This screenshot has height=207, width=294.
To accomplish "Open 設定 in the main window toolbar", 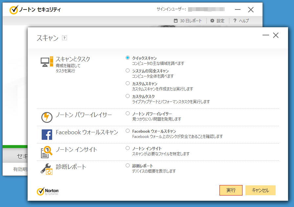I will (217, 21).
